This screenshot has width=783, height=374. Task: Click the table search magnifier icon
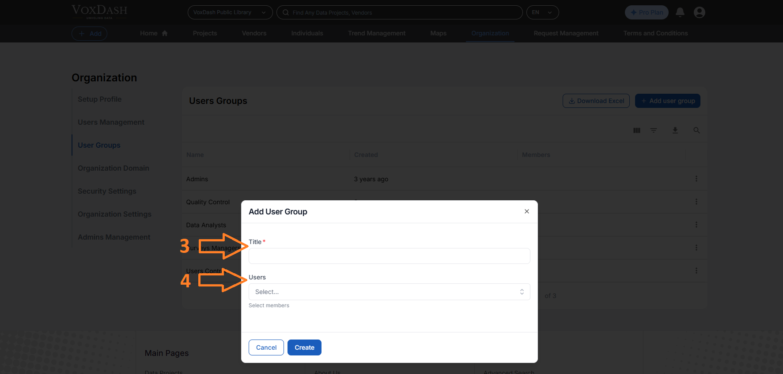click(696, 130)
